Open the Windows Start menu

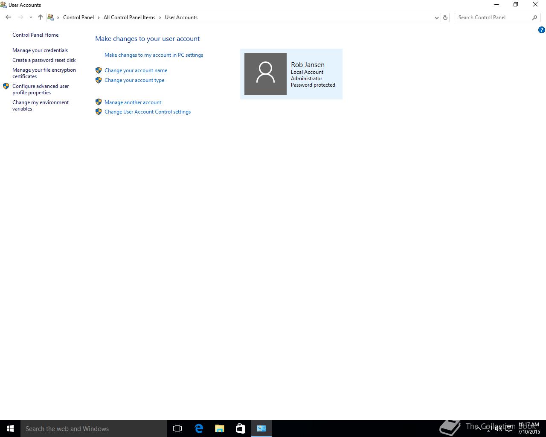tap(10, 428)
